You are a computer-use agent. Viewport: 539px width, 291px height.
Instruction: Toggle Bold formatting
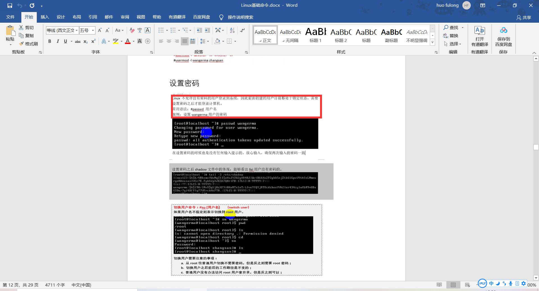point(50,41)
